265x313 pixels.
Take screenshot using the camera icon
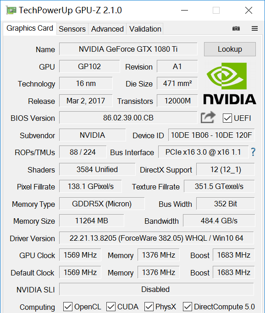point(236,28)
